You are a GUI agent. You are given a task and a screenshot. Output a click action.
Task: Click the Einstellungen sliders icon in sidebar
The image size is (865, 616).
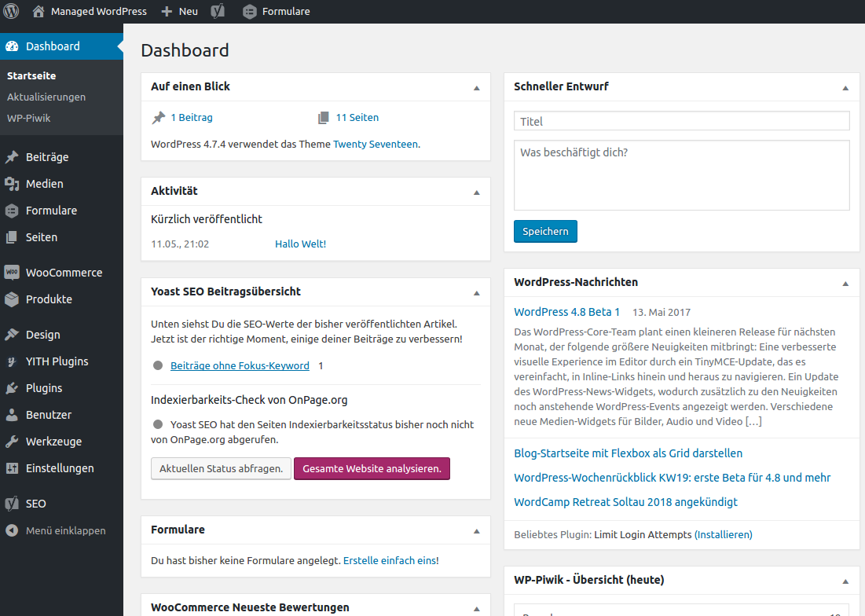12,468
